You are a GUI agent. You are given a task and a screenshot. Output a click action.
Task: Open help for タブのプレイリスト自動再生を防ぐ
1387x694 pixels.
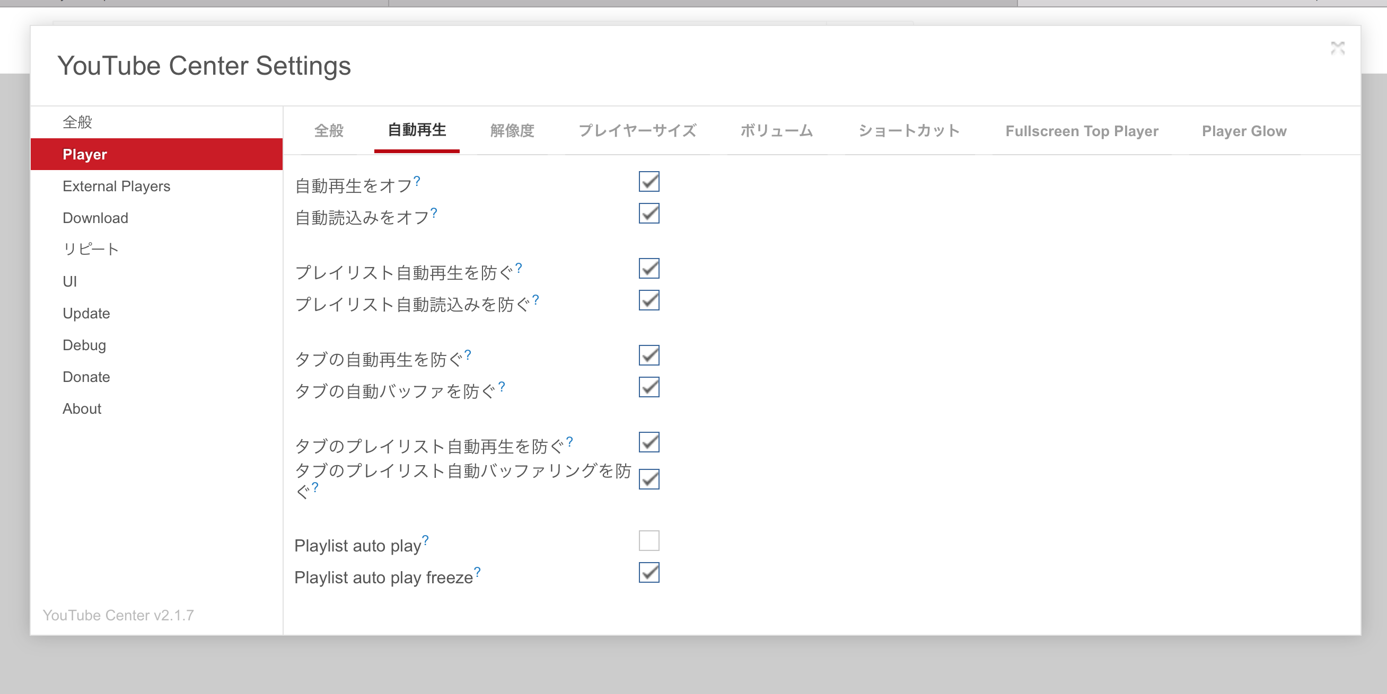point(569,442)
